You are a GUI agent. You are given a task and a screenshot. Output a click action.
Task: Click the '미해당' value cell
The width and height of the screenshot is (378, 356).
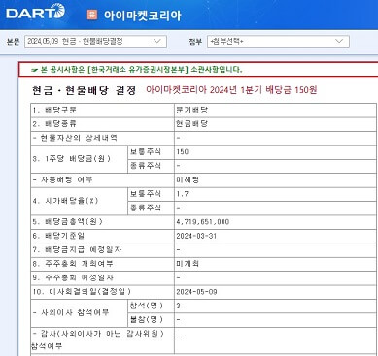188,180
